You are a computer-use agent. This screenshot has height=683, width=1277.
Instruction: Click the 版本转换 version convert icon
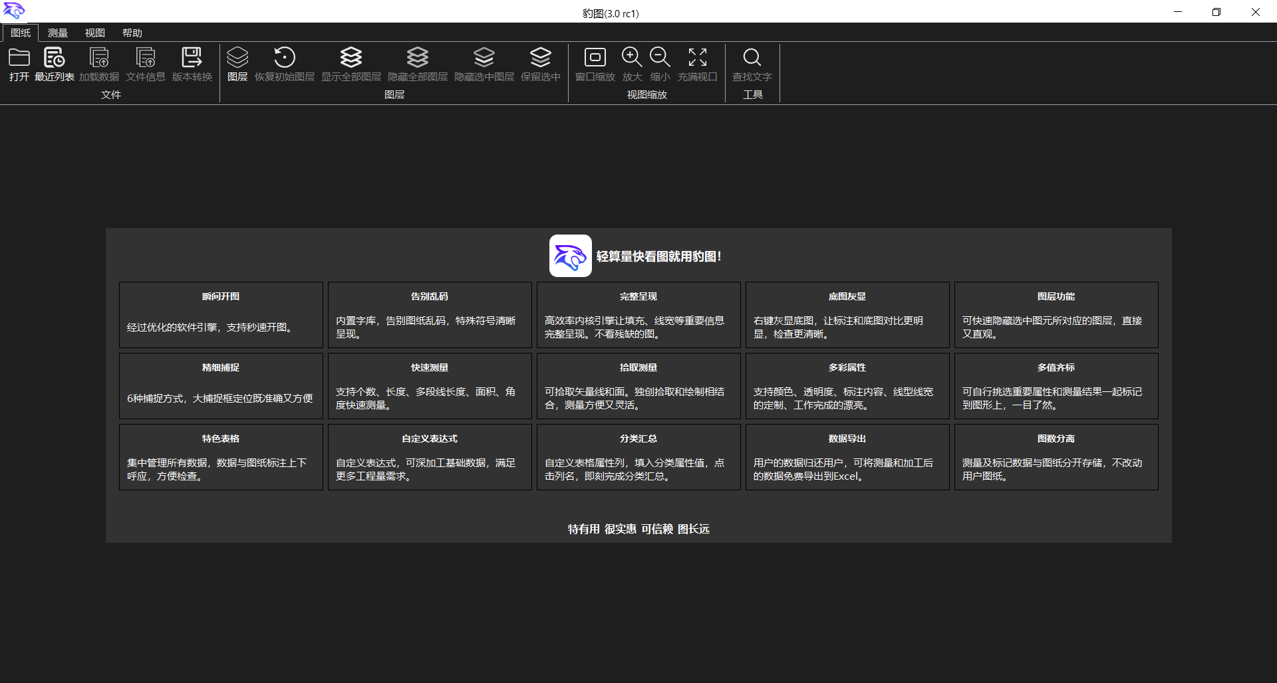tap(192, 58)
